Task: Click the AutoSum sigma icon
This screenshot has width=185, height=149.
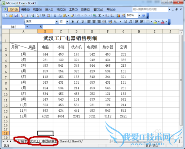Action: (100, 15)
